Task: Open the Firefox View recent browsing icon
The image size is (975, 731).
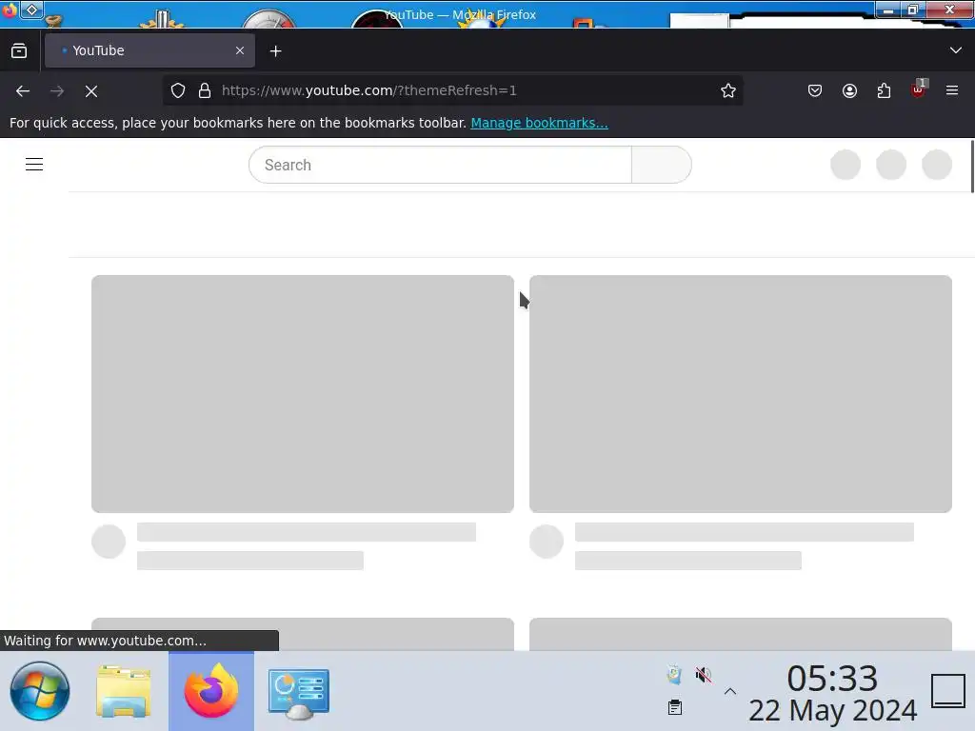Action: click(x=19, y=51)
